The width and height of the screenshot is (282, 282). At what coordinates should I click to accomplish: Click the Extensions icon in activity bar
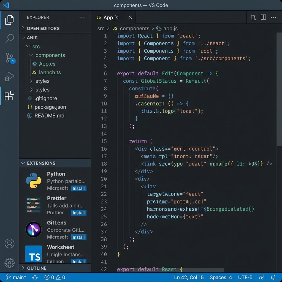(10, 96)
